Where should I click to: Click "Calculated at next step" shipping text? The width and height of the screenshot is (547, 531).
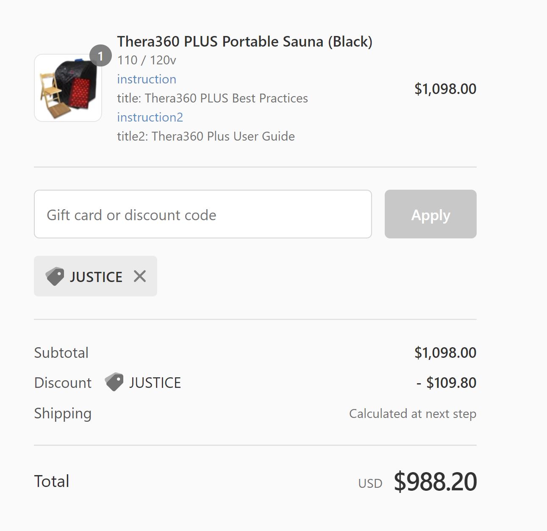click(412, 414)
